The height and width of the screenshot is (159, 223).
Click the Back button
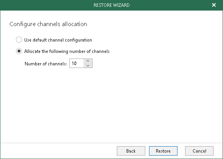[131, 151]
